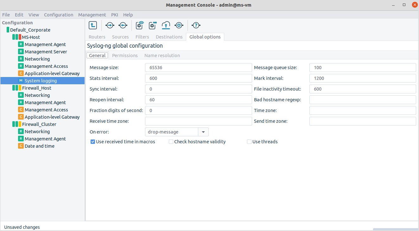Click the Bad hostname regexp field
The image size is (419, 231).
point(363,100)
